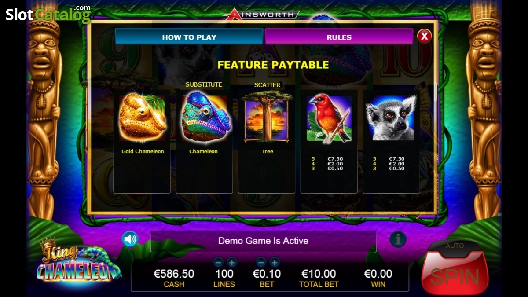528x297 pixels.
Task: Open the SlotCatalog.com logo link
Action: coord(48,14)
